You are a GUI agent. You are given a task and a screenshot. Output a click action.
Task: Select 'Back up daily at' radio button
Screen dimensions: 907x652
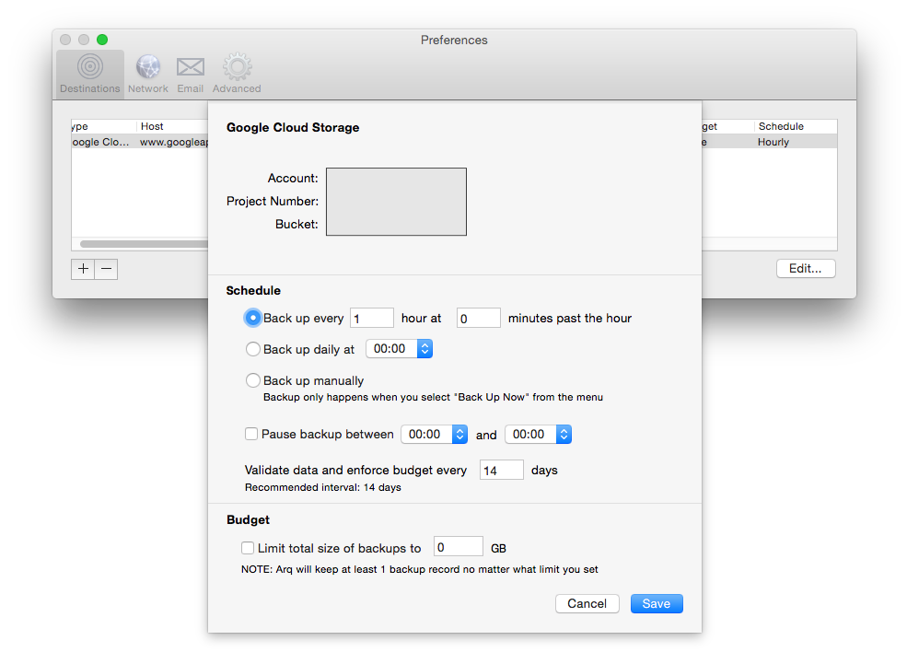(x=253, y=349)
